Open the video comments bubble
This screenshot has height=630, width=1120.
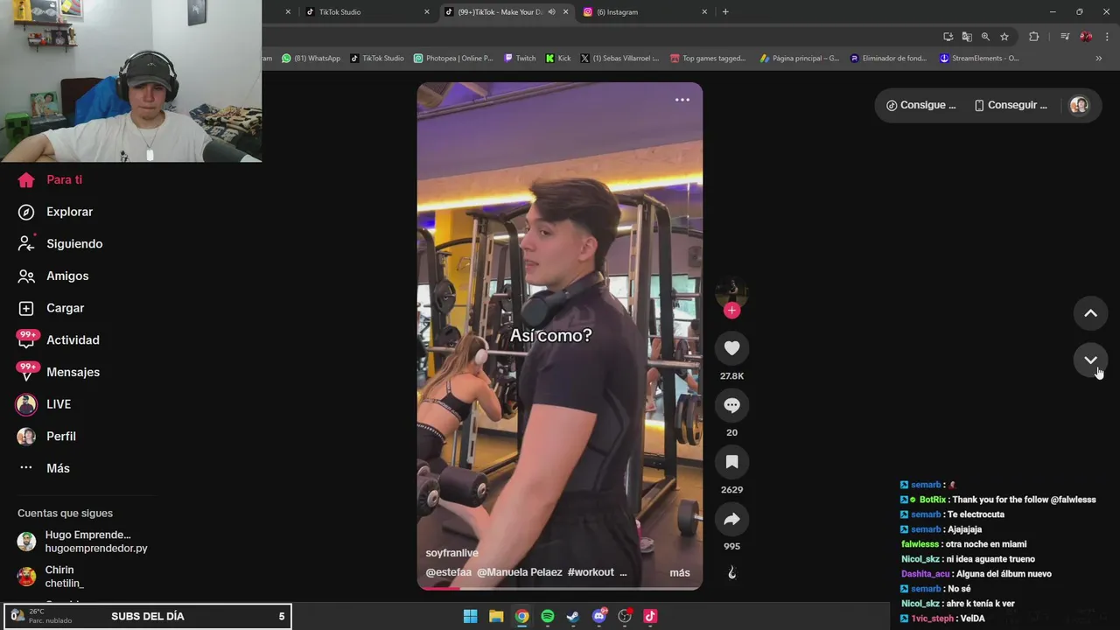pos(731,405)
